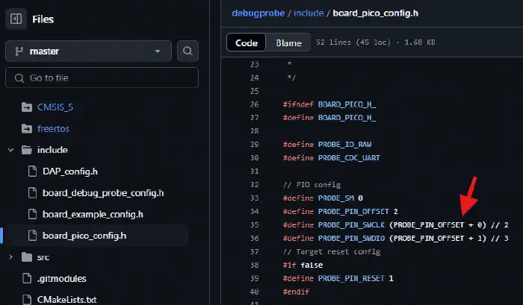The width and height of the screenshot is (523, 305).
Task: Open the .gitmodules file
Action: click(61, 279)
